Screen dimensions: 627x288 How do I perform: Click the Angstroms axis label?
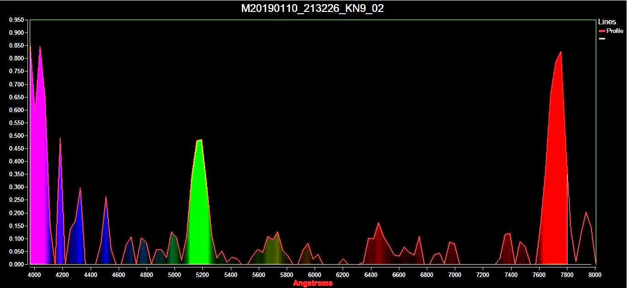313,283
